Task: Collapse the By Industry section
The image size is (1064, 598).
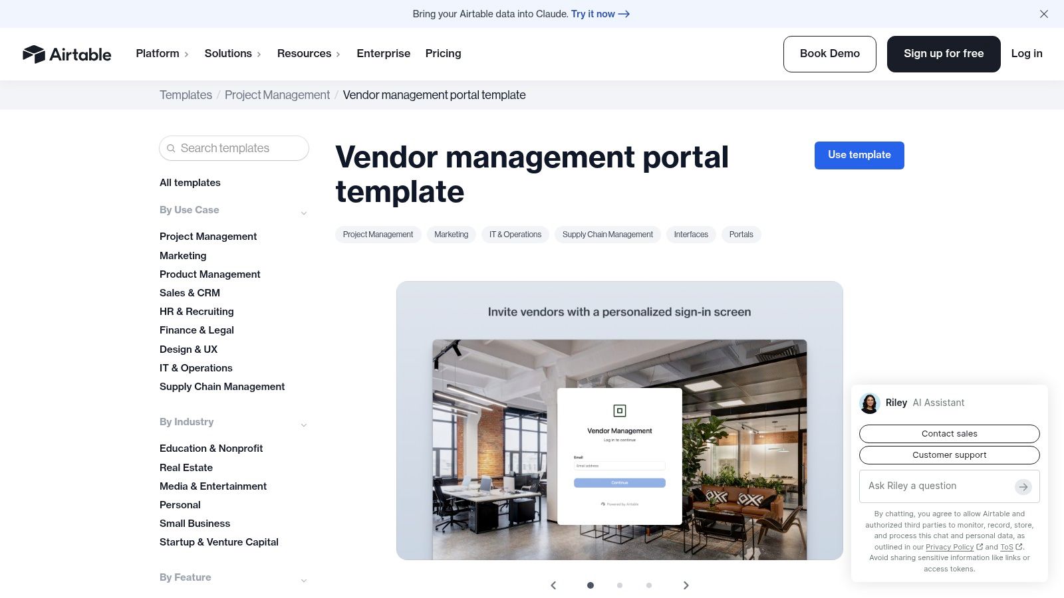Action: (304, 425)
